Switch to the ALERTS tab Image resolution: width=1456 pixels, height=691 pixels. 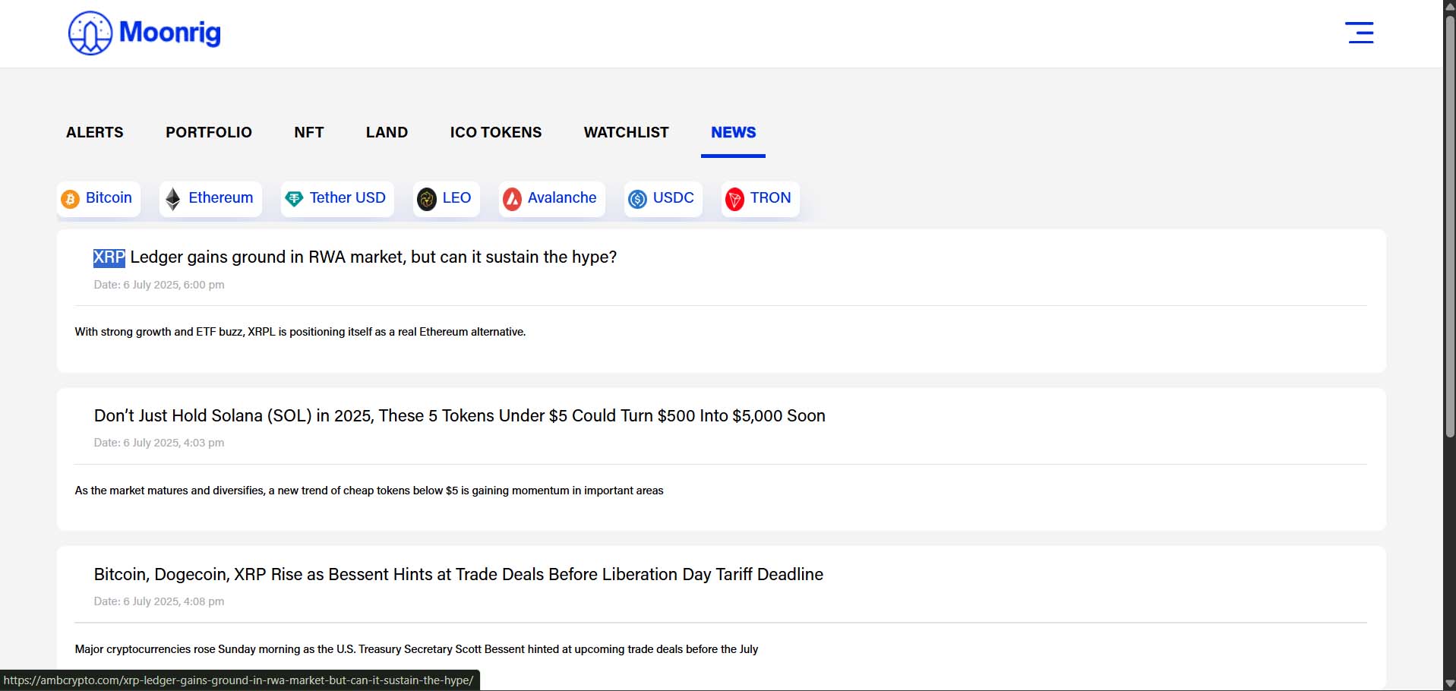pyautogui.click(x=95, y=132)
